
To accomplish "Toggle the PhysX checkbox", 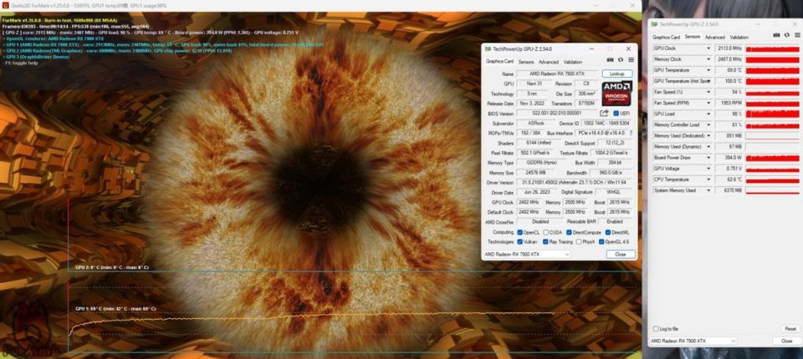I will (578, 241).
